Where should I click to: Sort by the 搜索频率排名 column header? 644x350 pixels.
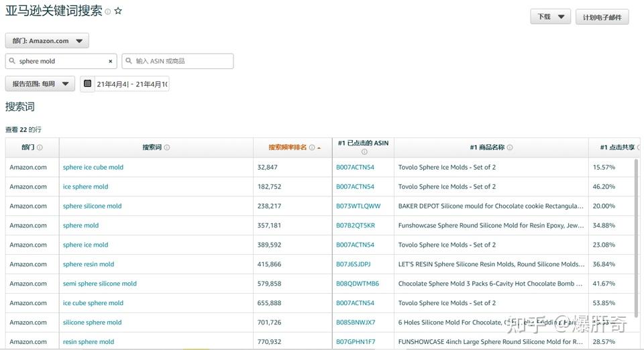[x=288, y=148]
